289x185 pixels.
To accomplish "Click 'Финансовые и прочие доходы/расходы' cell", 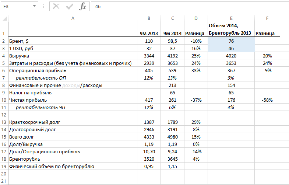I will tap(73, 85).
